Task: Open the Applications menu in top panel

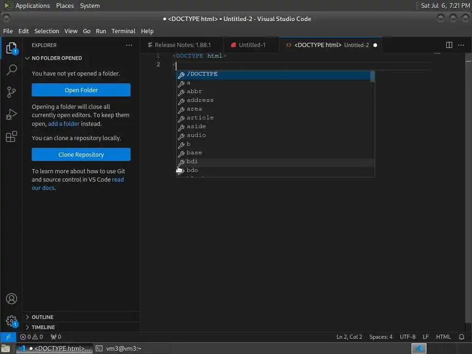Action: click(33, 6)
